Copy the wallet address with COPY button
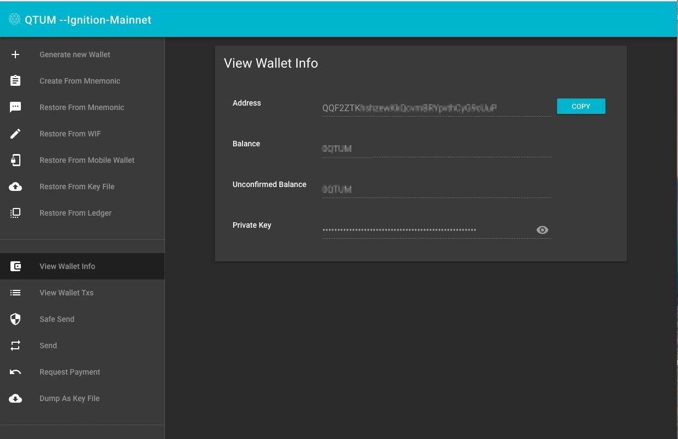This screenshot has width=678, height=439. (x=581, y=106)
